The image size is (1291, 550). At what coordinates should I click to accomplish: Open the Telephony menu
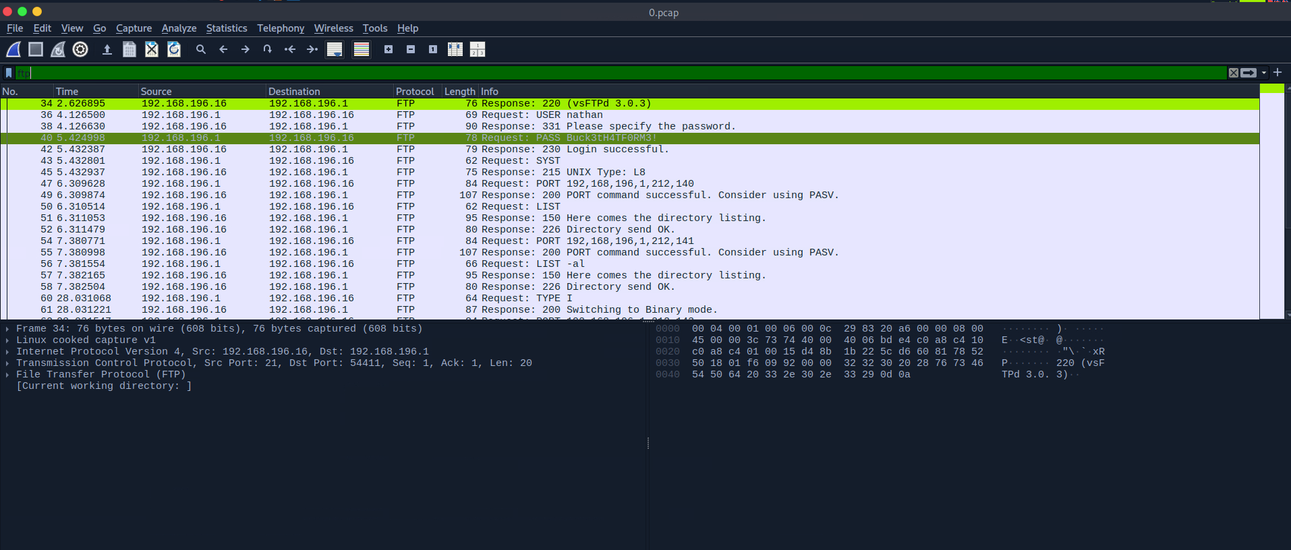[x=281, y=28]
